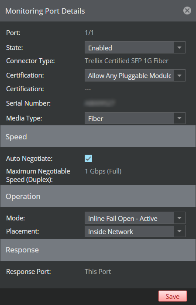Click the This Port response value
Viewport: 196px width, 305px height.
click(98, 272)
